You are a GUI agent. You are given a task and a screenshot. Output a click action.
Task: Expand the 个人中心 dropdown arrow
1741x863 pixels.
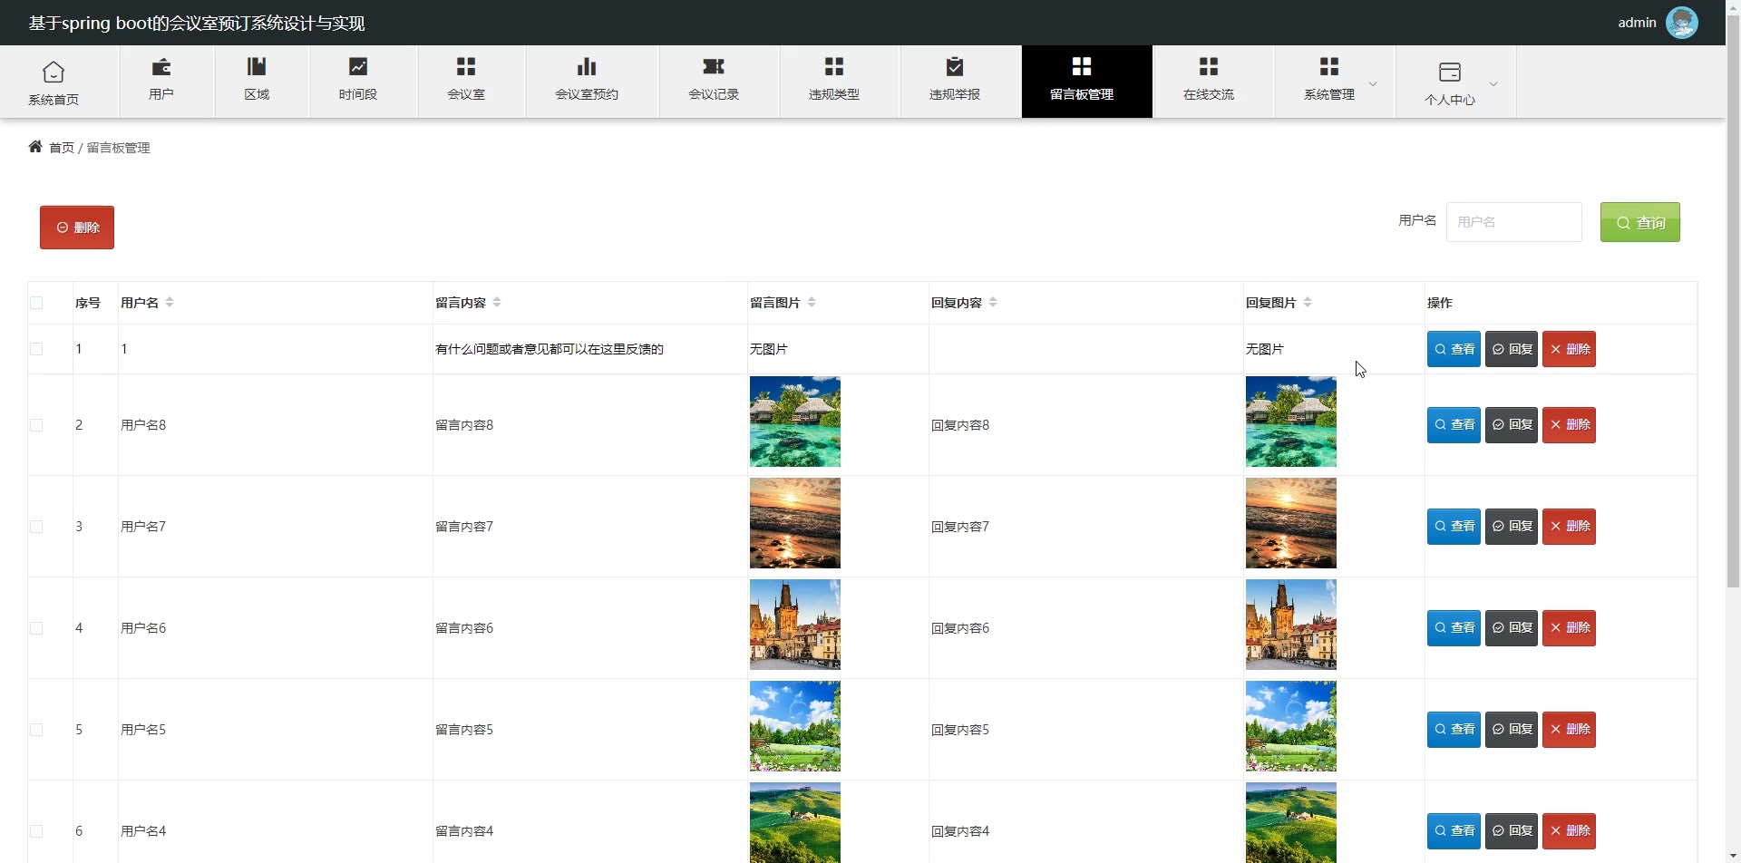click(1493, 83)
